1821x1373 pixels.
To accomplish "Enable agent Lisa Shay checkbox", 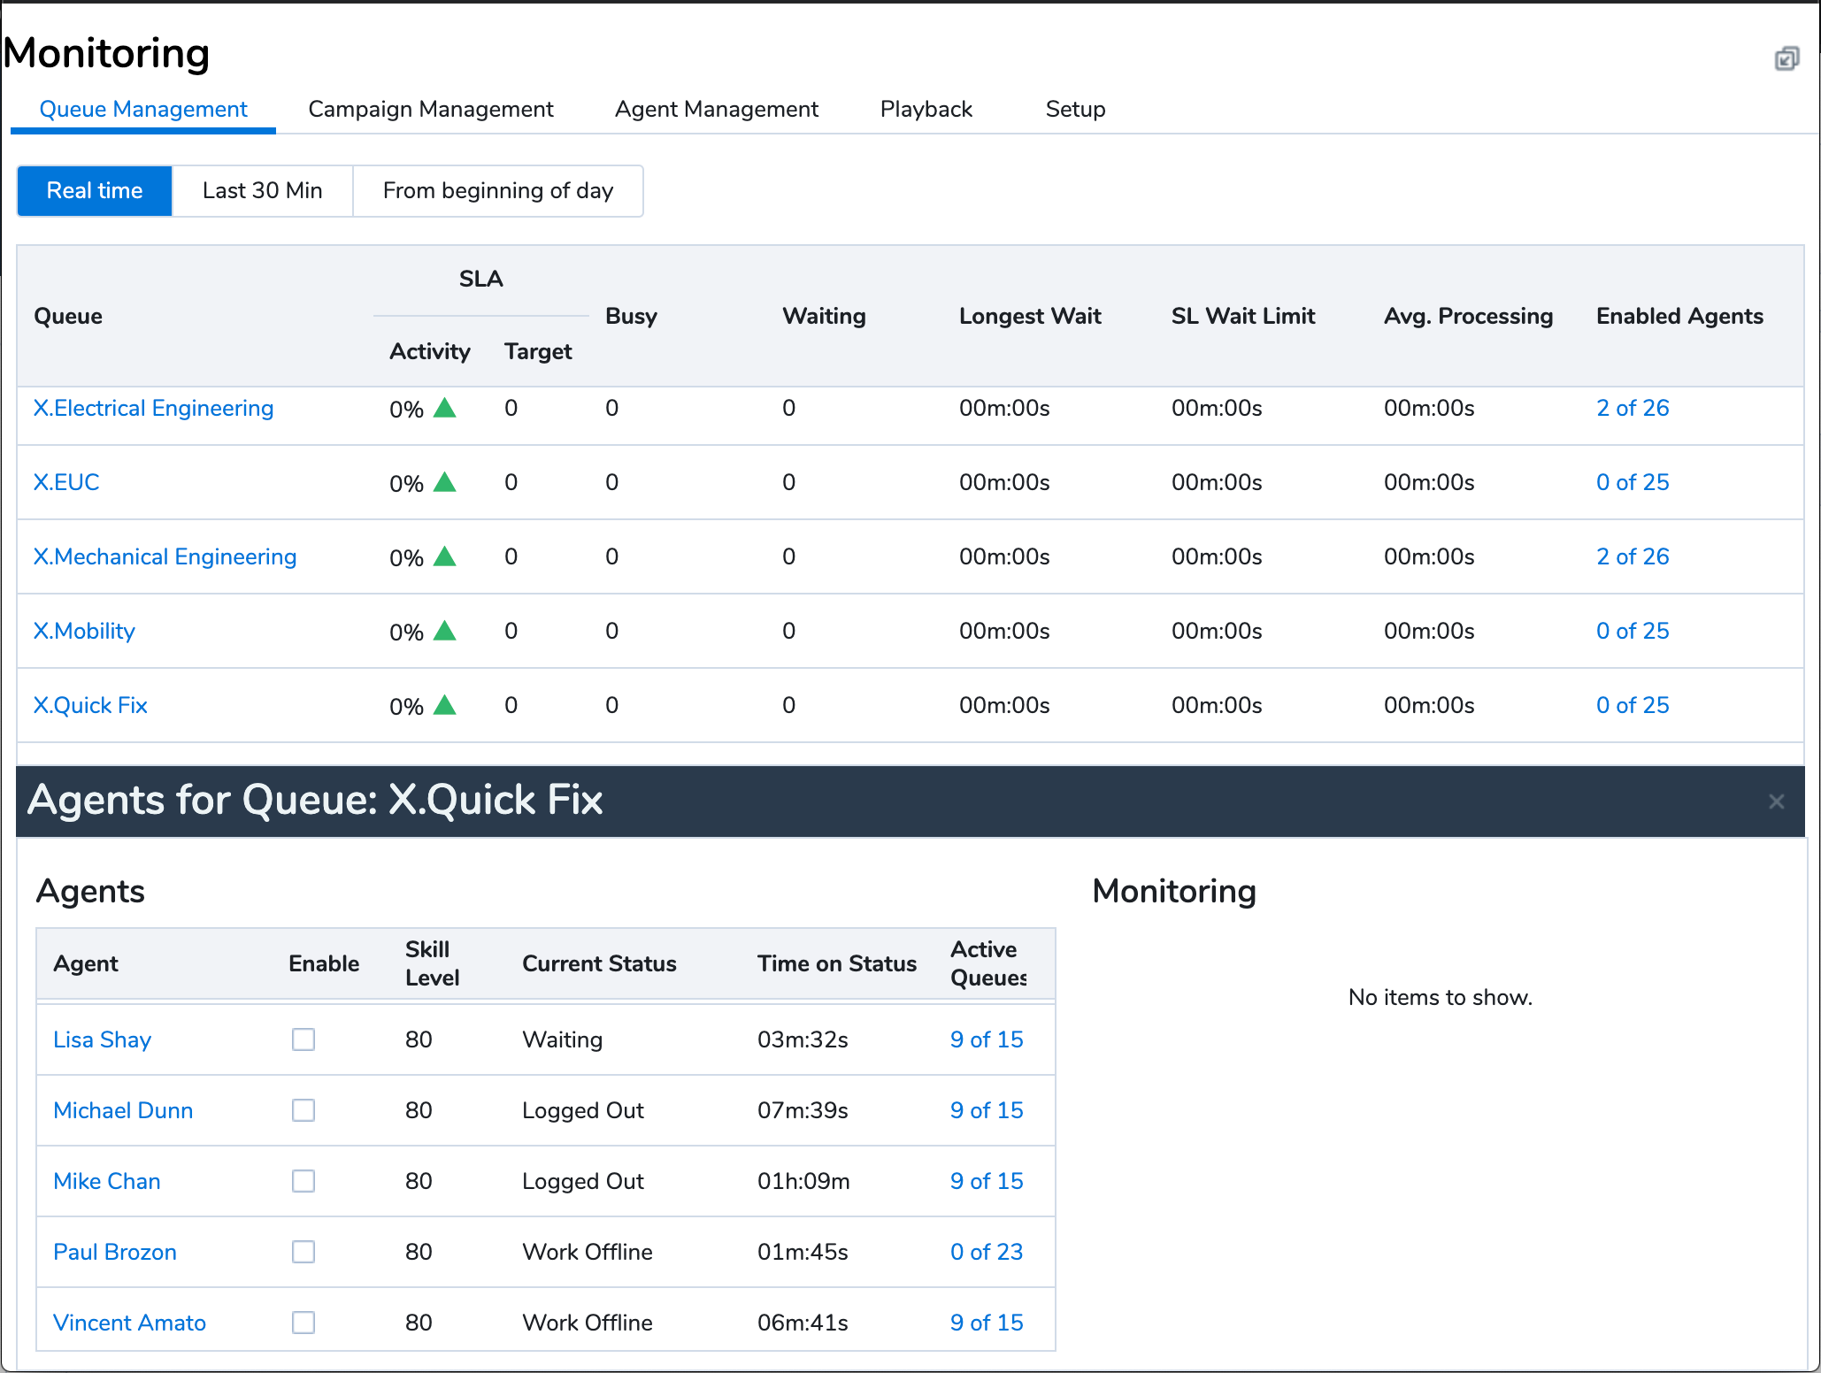I will [303, 1039].
